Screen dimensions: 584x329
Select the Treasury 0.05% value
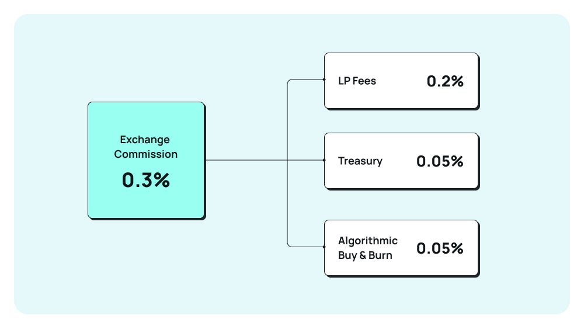click(x=440, y=161)
